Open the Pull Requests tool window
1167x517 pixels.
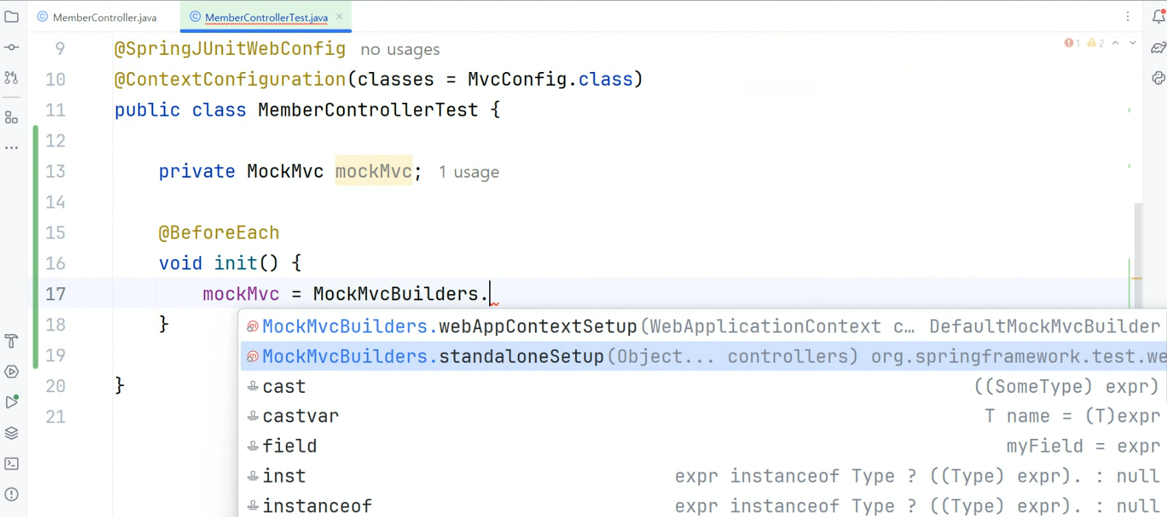click(x=12, y=78)
